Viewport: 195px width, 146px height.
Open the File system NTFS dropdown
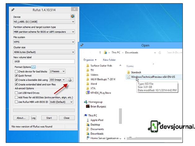(44, 42)
